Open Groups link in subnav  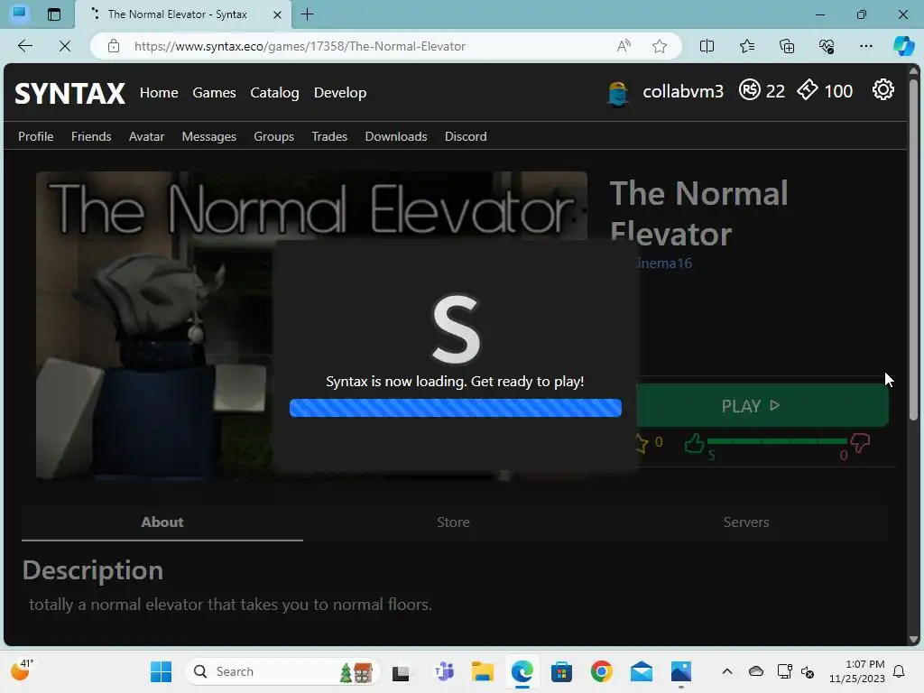tap(274, 136)
